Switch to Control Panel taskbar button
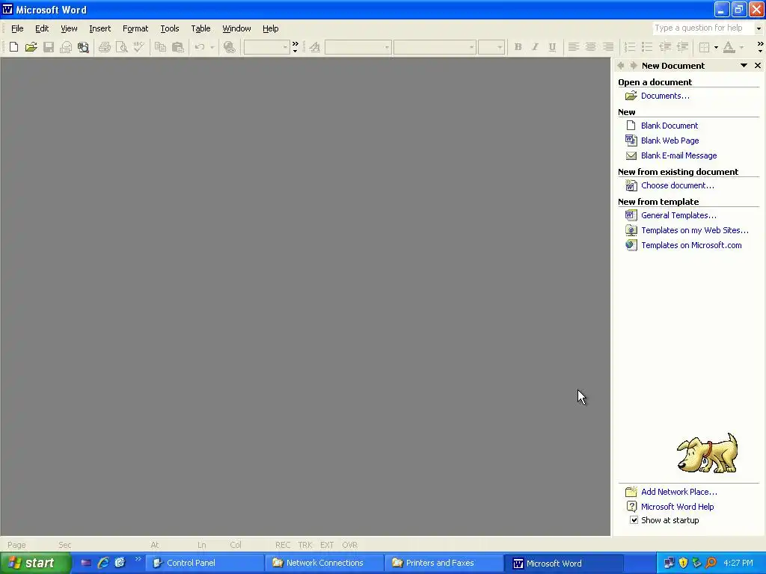Viewport: 766px width, 574px height. click(205, 564)
